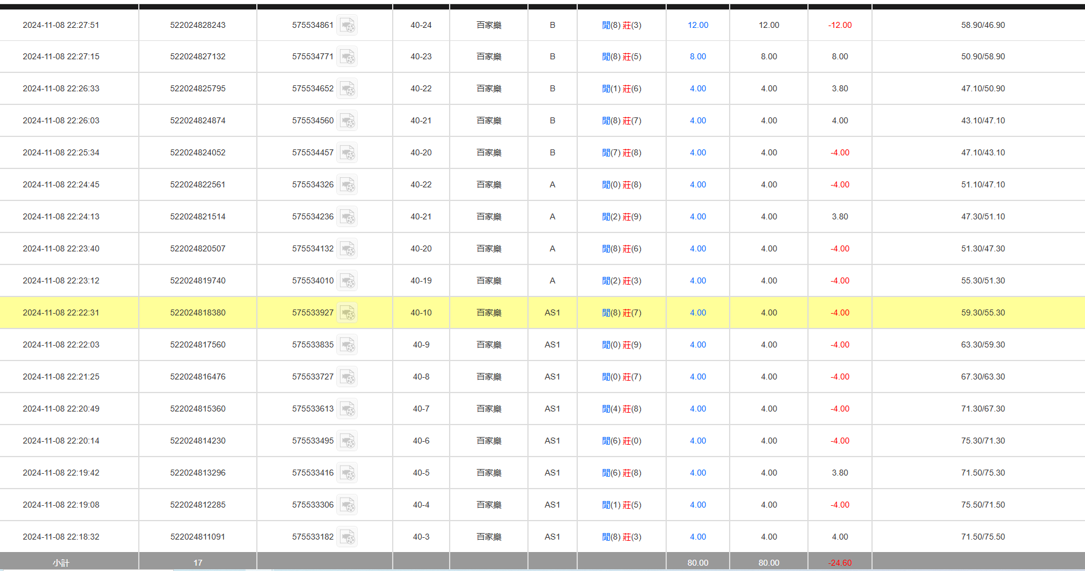Open the replay icon for round 575533182
Viewport: 1085px width, 571px height.
[348, 537]
